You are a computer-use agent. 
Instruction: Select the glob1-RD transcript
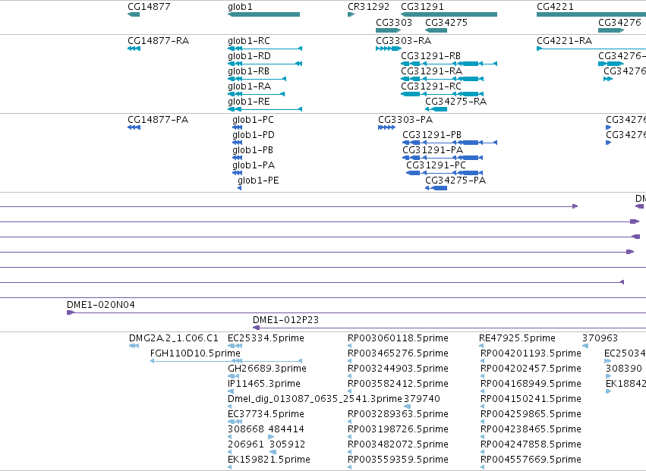pos(265,64)
